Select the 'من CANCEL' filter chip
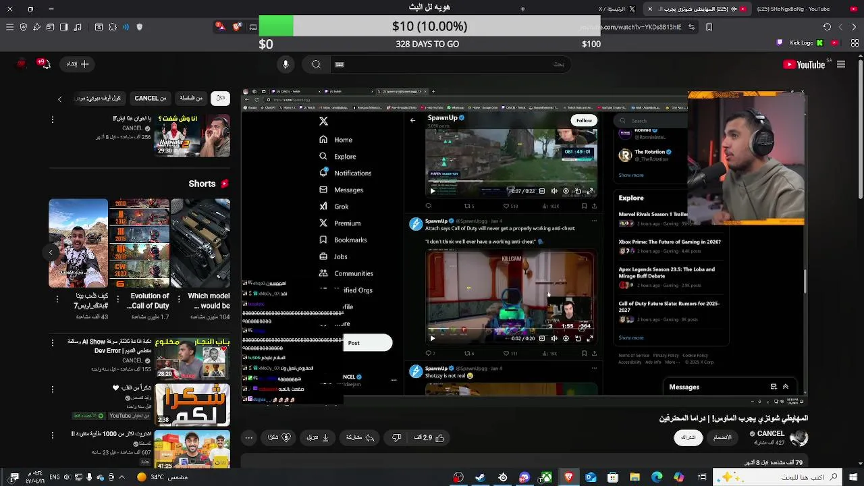Image resolution: width=864 pixels, height=486 pixels. click(x=150, y=98)
